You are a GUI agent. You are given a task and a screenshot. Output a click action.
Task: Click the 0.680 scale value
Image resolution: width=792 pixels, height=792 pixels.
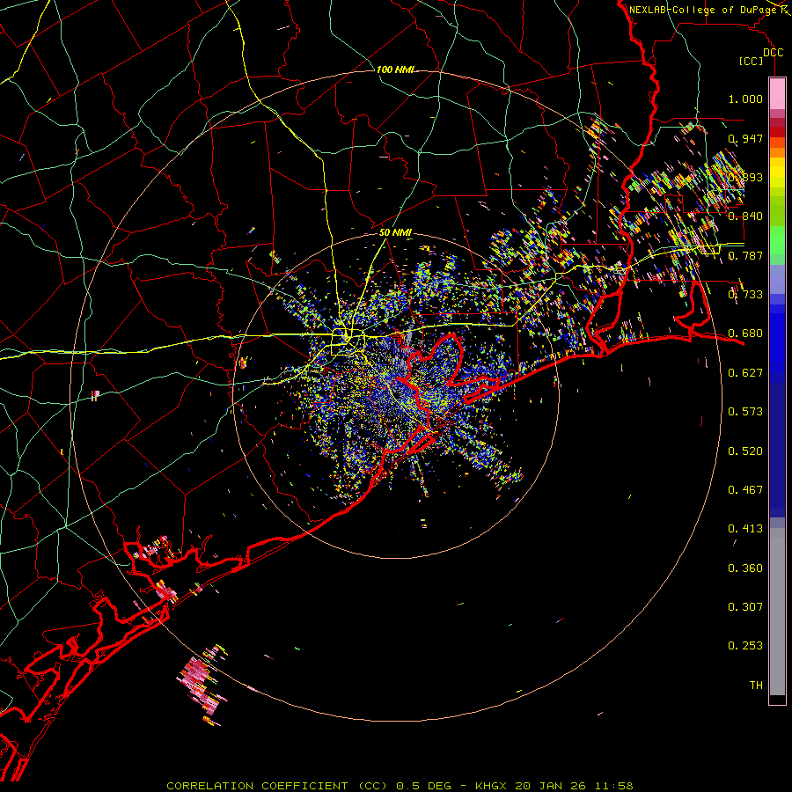pos(745,334)
